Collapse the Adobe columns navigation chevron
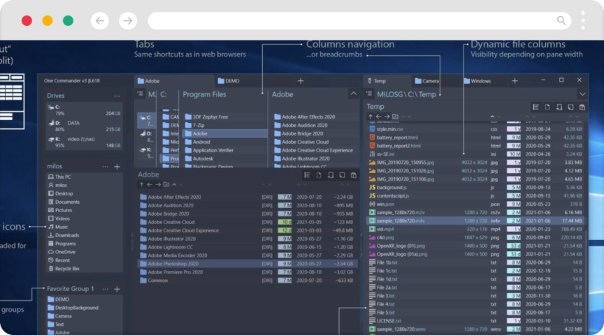The width and height of the screenshot is (604, 335). tap(353, 94)
